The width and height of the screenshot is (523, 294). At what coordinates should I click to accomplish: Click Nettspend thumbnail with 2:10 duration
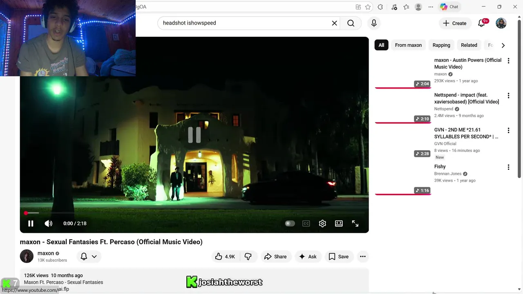click(403, 107)
